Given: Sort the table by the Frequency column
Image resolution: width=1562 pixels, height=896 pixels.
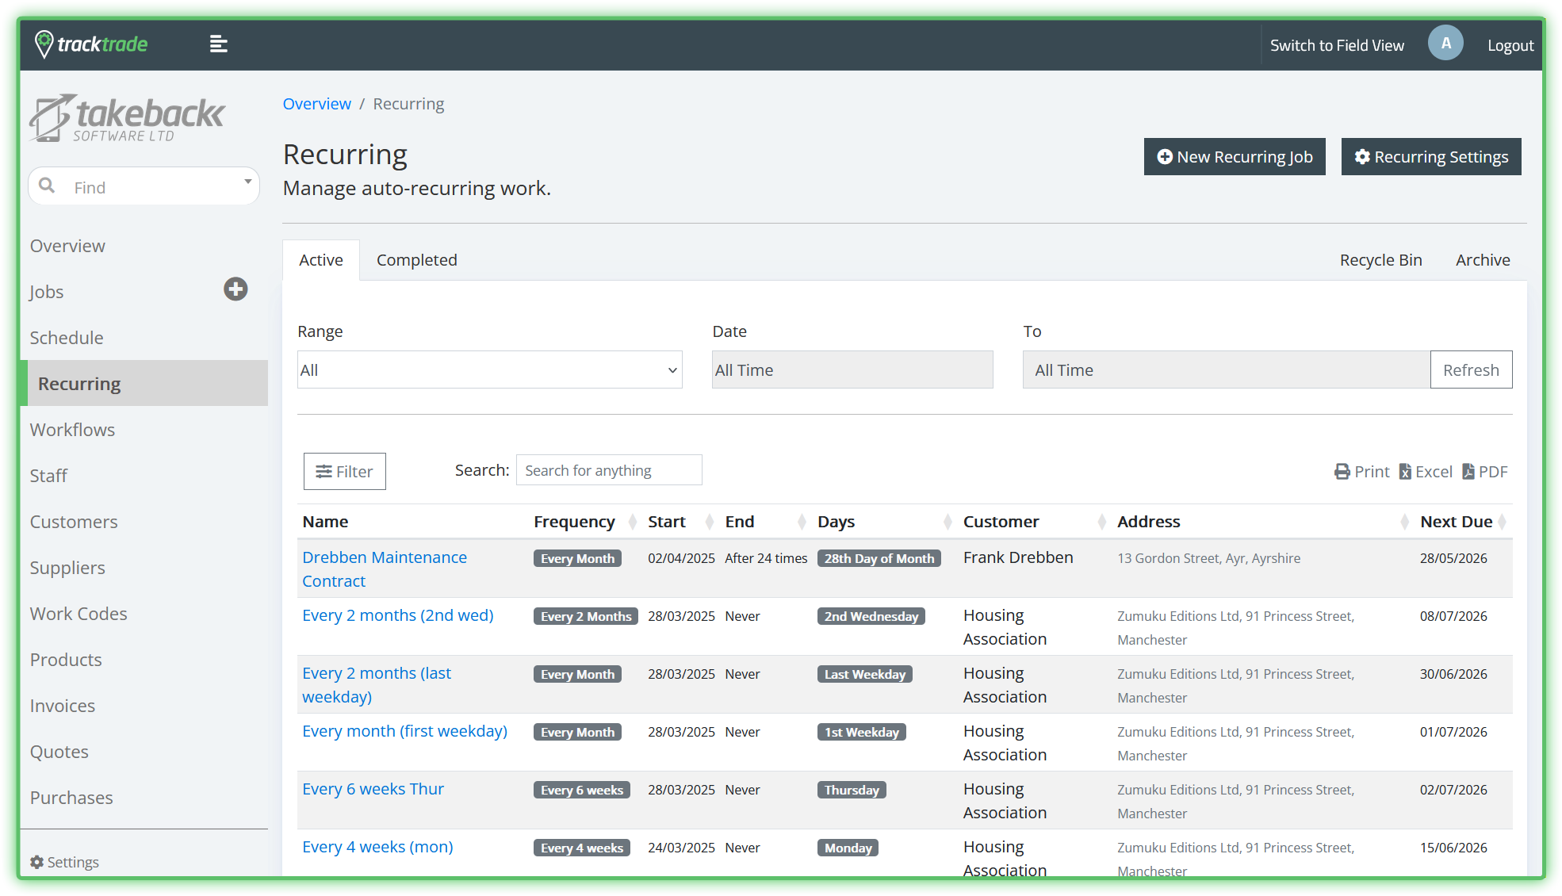Looking at the screenshot, I should (x=574, y=522).
